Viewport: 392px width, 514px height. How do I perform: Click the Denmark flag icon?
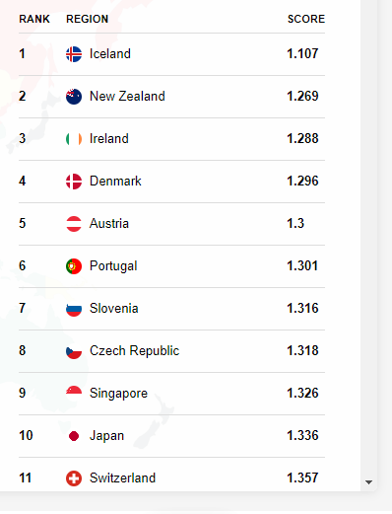[x=74, y=182]
